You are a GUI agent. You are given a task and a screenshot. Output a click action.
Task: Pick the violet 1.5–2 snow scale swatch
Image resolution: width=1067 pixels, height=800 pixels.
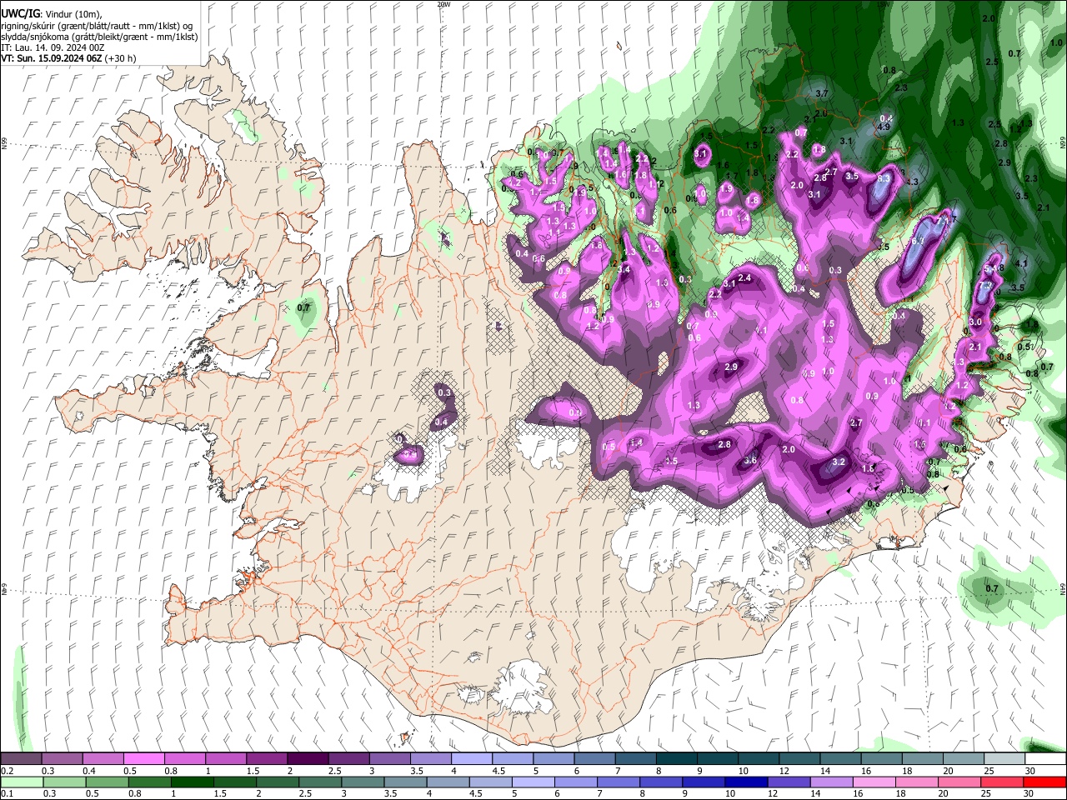tap(266, 759)
